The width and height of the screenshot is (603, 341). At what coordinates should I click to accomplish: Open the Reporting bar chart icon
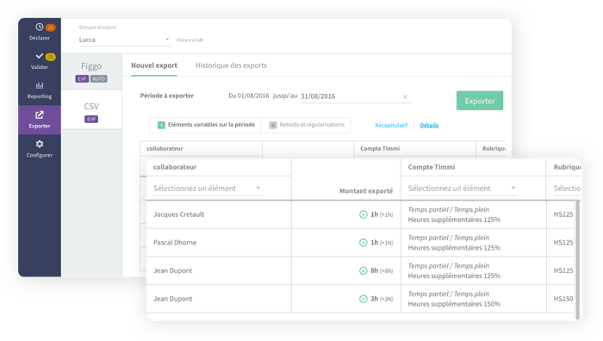click(40, 85)
